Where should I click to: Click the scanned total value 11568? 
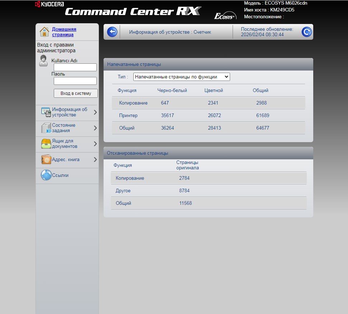point(186,203)
